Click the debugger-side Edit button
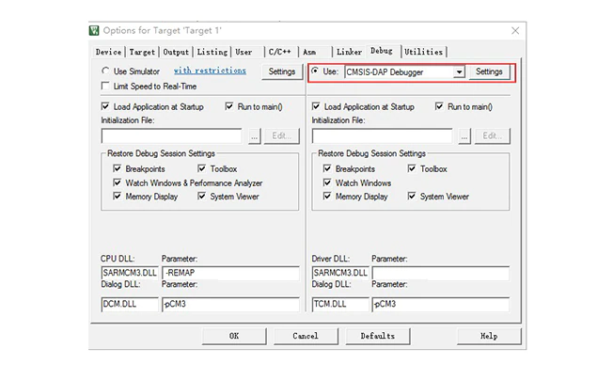 click(493, 136)
